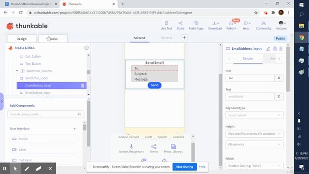Select EmailSubject_Input in component tree
309x174 pixels.
tap(38, 93)
